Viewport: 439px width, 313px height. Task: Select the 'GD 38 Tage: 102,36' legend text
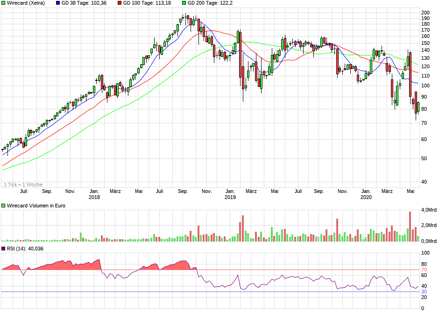pyautogui.click(x=84, y=3)
